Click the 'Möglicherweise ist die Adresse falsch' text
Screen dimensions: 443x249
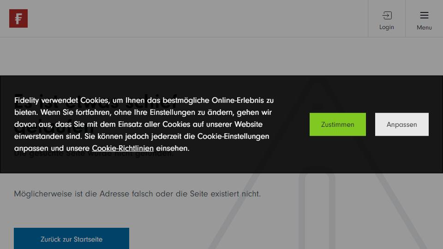137,194
